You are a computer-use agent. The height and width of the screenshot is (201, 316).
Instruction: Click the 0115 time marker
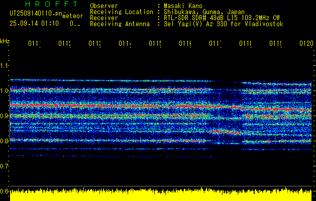pos(155,43)
